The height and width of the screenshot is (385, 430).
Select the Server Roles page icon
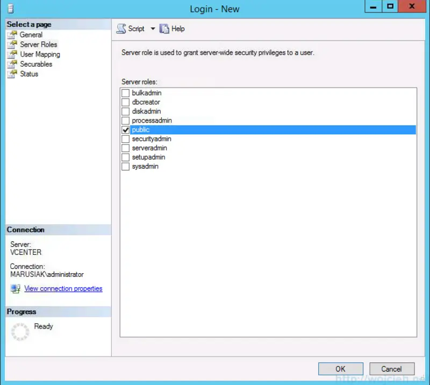coord(12,44)
